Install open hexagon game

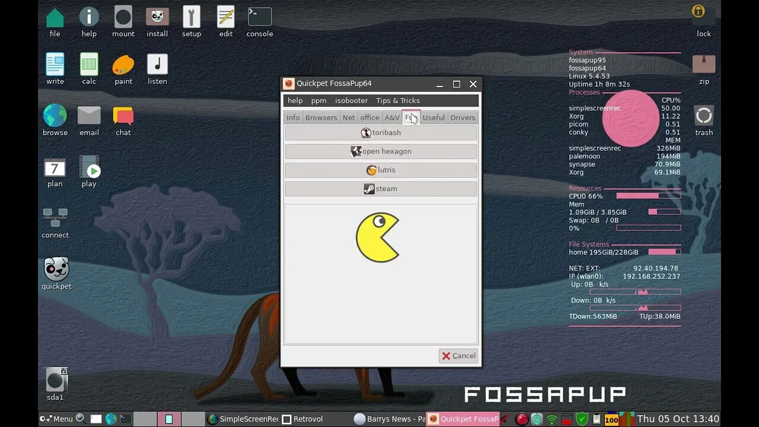tap(381, 151)
